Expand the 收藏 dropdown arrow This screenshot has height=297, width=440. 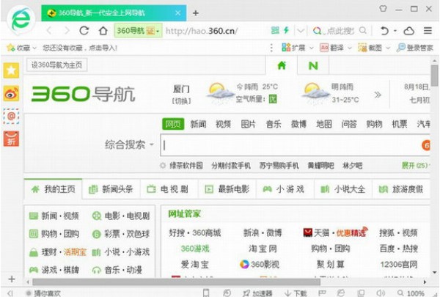click(34, 48)
